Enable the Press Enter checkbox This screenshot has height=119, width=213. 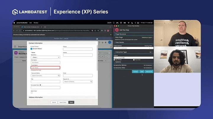click(134, 60)
